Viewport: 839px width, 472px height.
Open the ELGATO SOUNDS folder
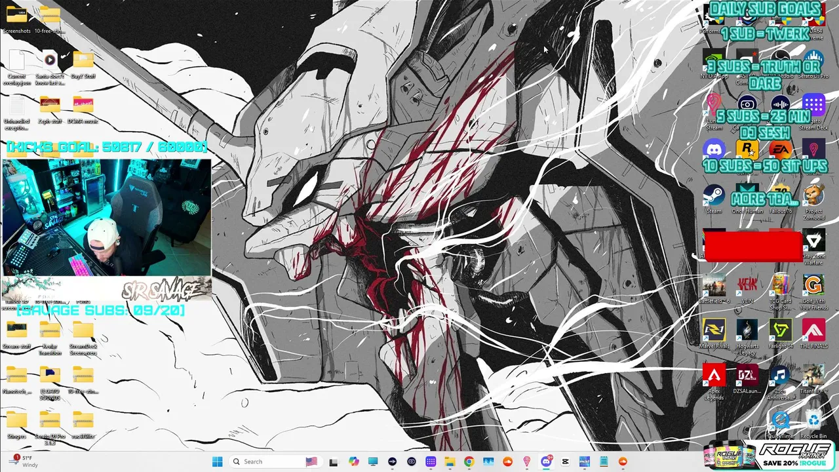tap(50, 383)
